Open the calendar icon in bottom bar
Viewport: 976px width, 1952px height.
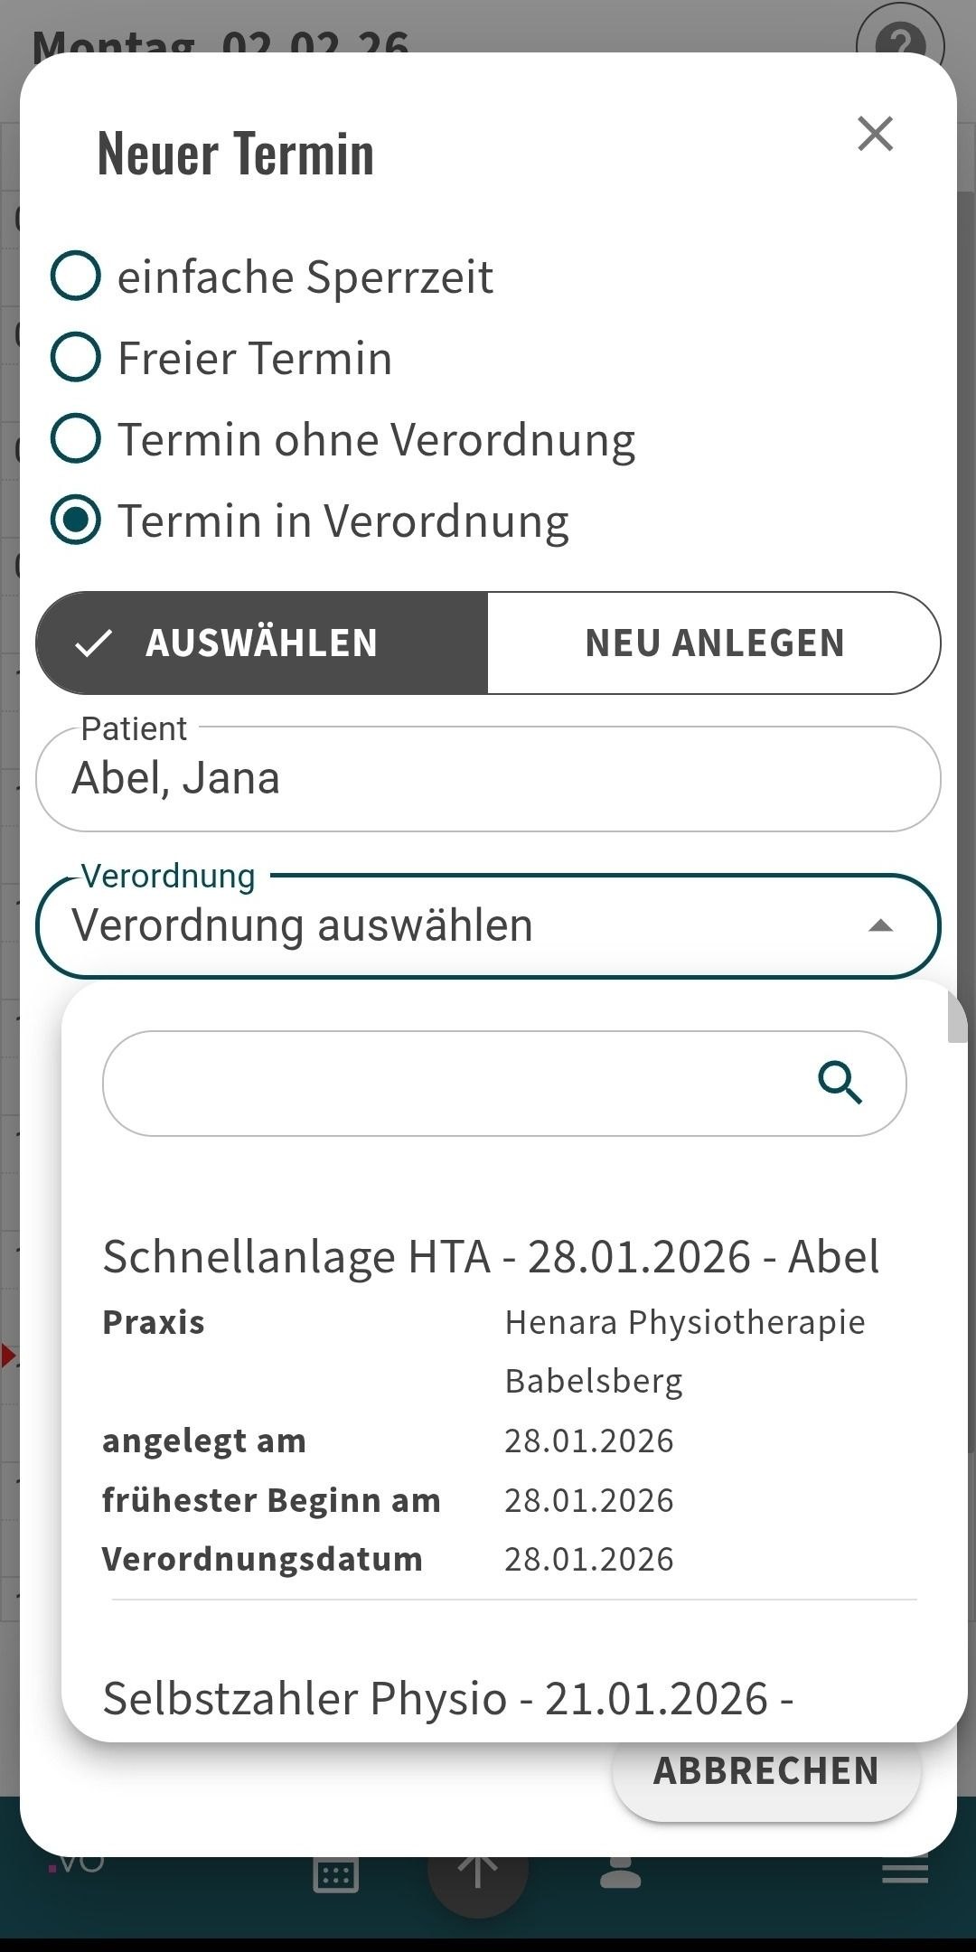click(x=335, y=1876)
